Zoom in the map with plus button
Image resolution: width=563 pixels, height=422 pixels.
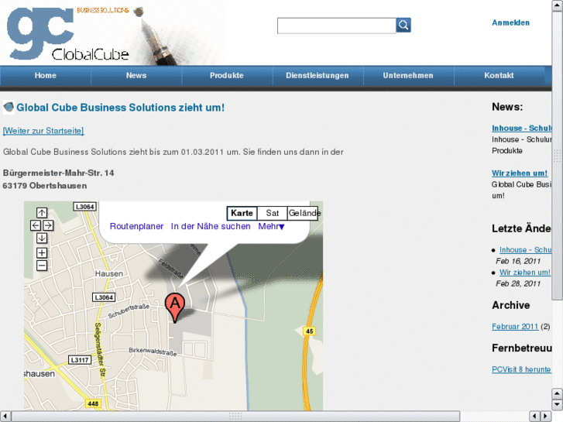[42, 253]
